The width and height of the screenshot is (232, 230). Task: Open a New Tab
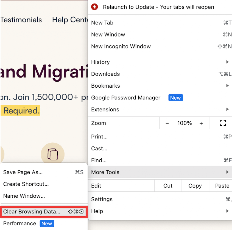[160, 23]
